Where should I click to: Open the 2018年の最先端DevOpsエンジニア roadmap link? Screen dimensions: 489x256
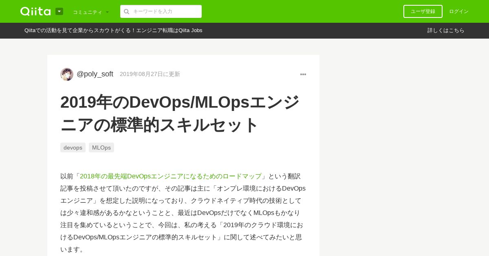click(171, 176)
